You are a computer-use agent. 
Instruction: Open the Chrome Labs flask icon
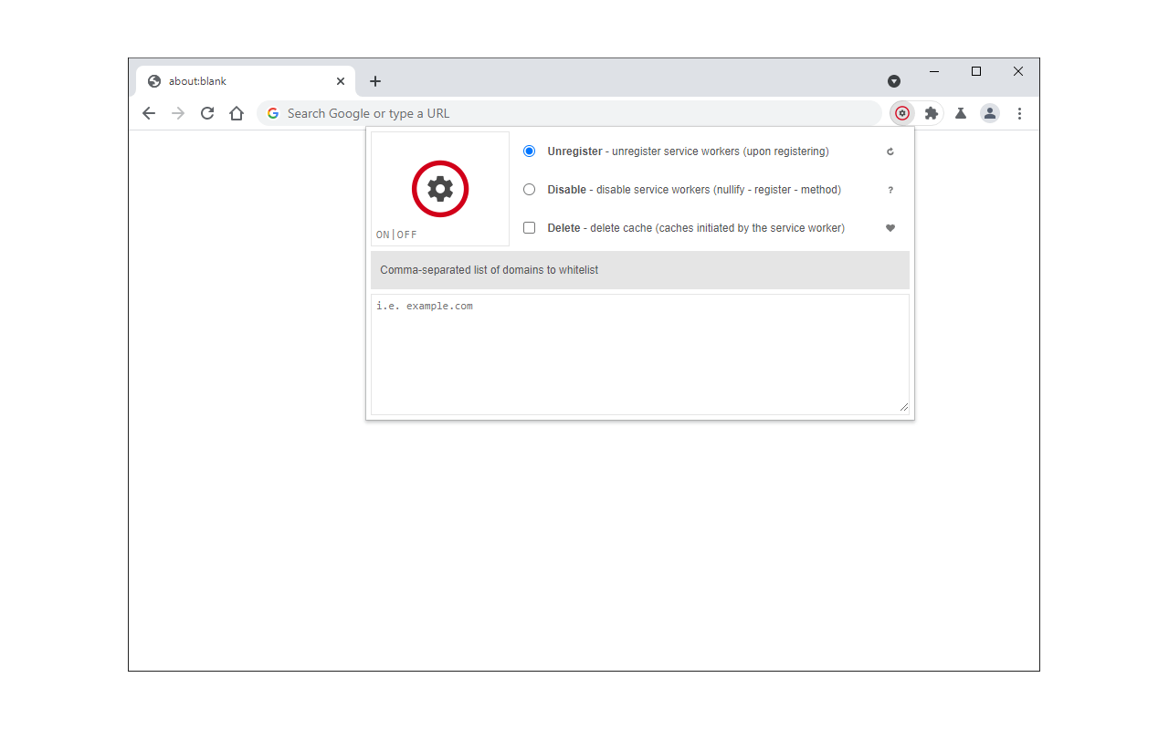[961, 113]
